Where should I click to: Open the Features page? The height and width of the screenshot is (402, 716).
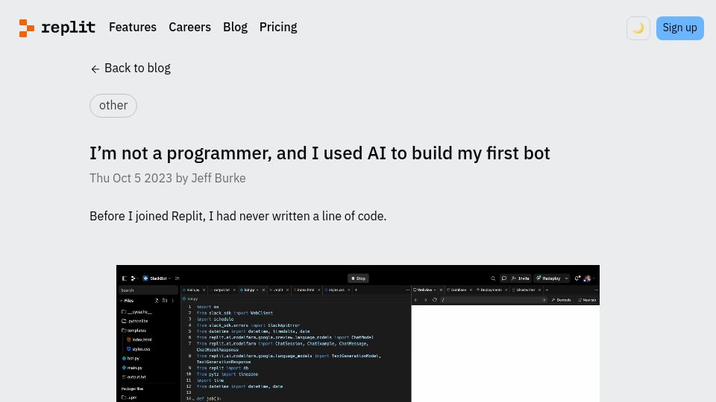[133, 28]
